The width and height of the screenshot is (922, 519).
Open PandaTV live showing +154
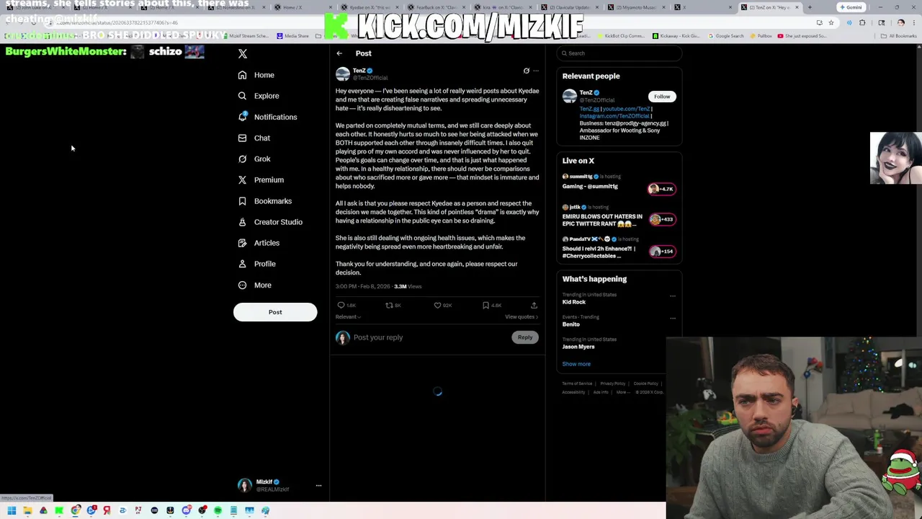pyautogui.click(x=662, y=252)
